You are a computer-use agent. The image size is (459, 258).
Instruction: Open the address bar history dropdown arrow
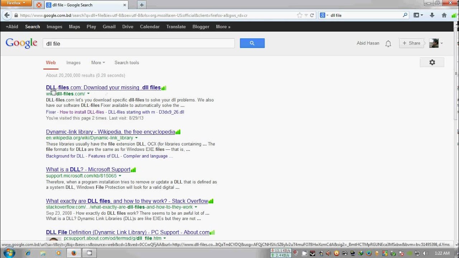pyautogui.click(x=306, y=15)
